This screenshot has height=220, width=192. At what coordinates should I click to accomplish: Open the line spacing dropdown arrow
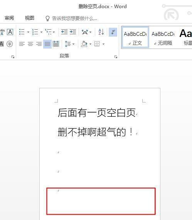pos(73,44)
